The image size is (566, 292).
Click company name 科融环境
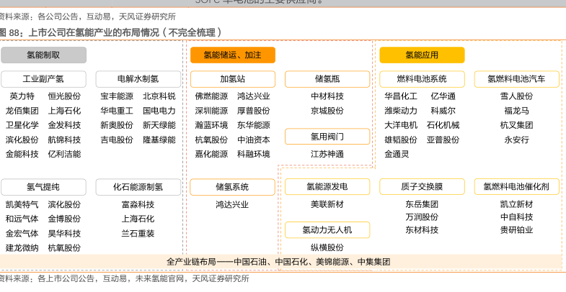(254, 154)
